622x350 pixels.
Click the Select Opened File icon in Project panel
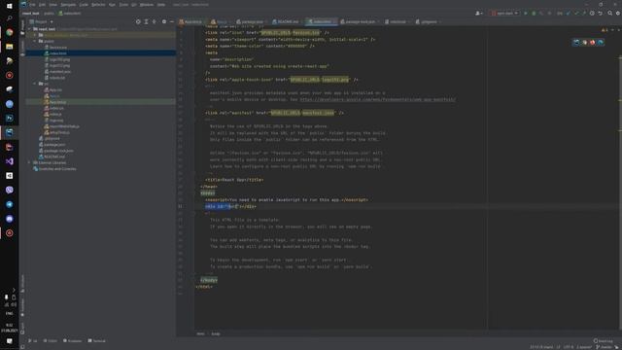[138, 21]
